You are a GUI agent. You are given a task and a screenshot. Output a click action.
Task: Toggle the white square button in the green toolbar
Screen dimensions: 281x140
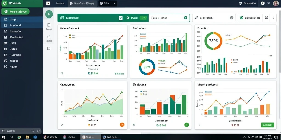(x=121, y=18)
